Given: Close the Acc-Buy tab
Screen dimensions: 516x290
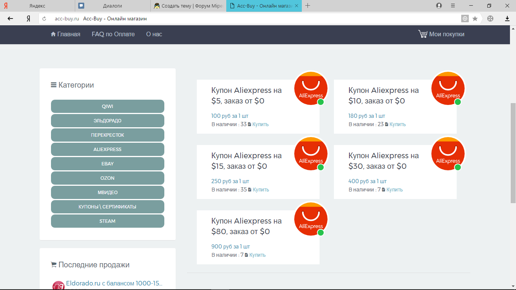Looking at the screenshot, I should click(297, 6).
